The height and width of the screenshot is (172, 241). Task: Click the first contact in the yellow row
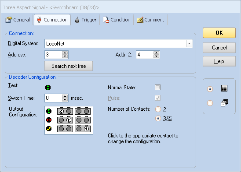tap(61, 129)
